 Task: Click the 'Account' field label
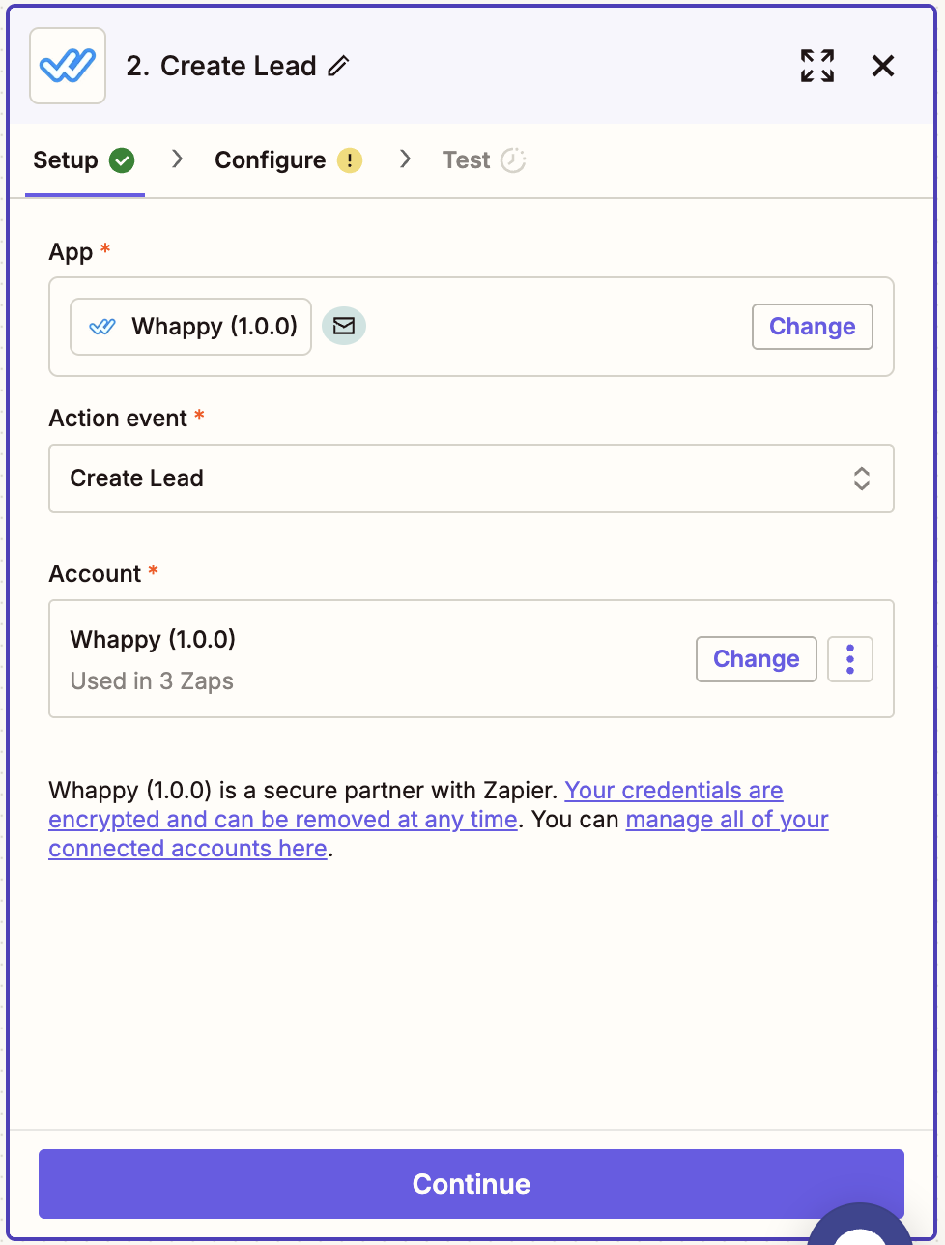[x=96, y=574]
